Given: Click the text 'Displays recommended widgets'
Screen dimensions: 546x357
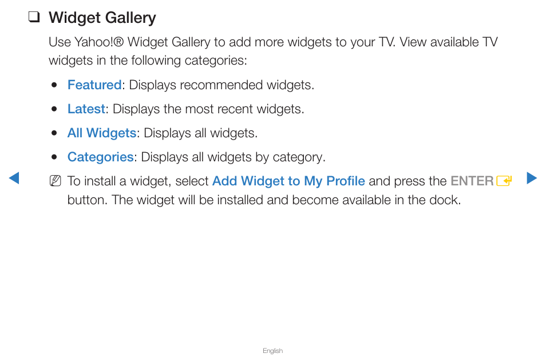Looking at the screenshot, I should [221, 85].
